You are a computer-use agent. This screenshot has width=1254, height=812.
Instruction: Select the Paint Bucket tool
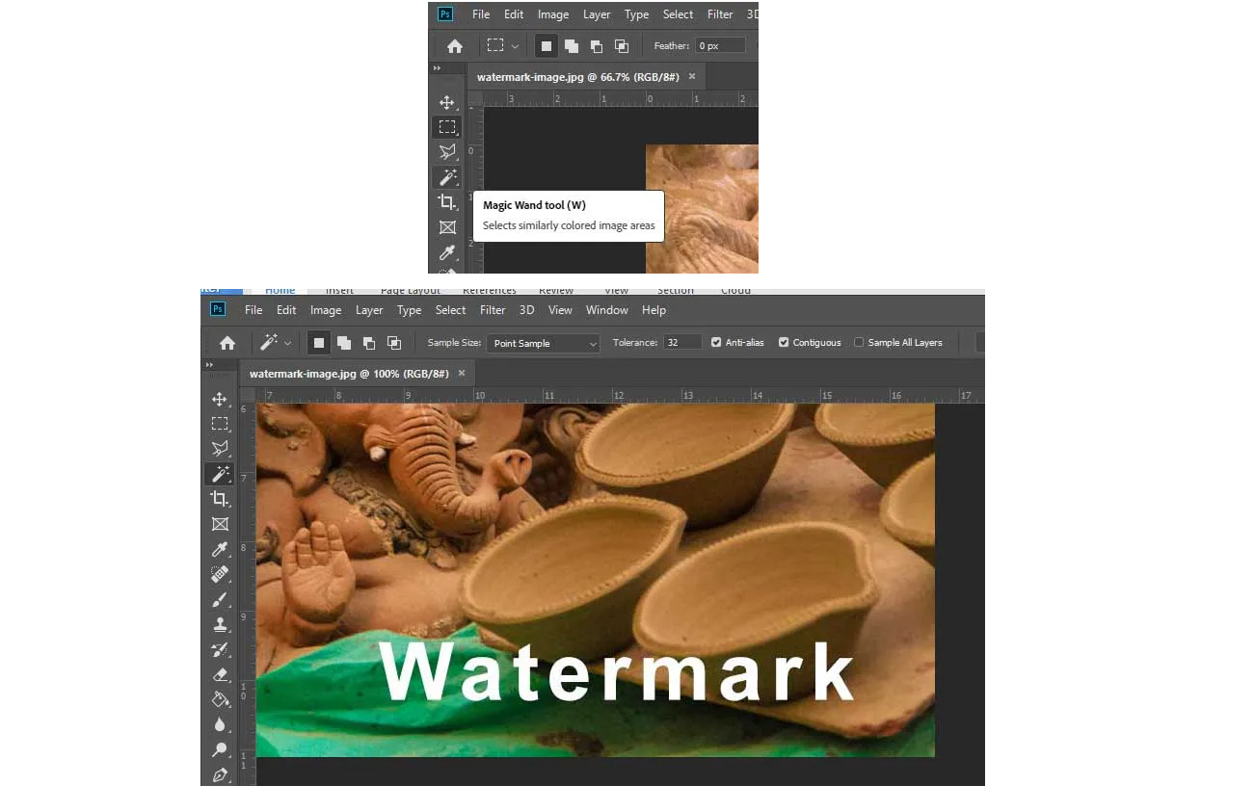click(220, 699)
